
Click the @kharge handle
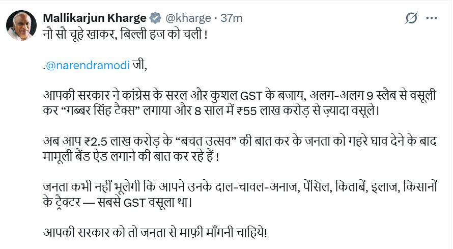coord(187,18)
